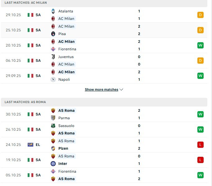Click the Juventus team logo icon

pos(53,57)
